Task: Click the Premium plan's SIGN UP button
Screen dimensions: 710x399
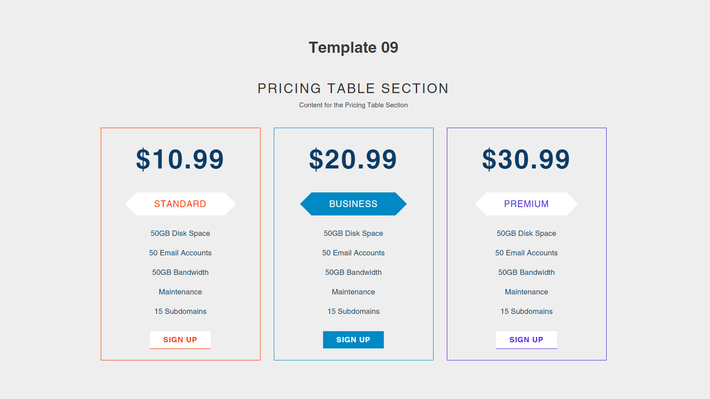Action: coord(526,340)
